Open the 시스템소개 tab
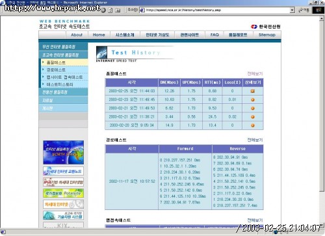 125,35
